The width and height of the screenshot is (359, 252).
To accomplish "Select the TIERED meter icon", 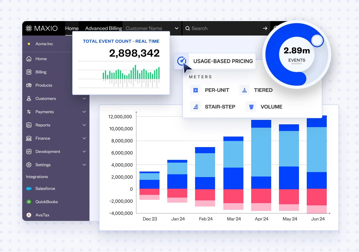I will [244, 90].
